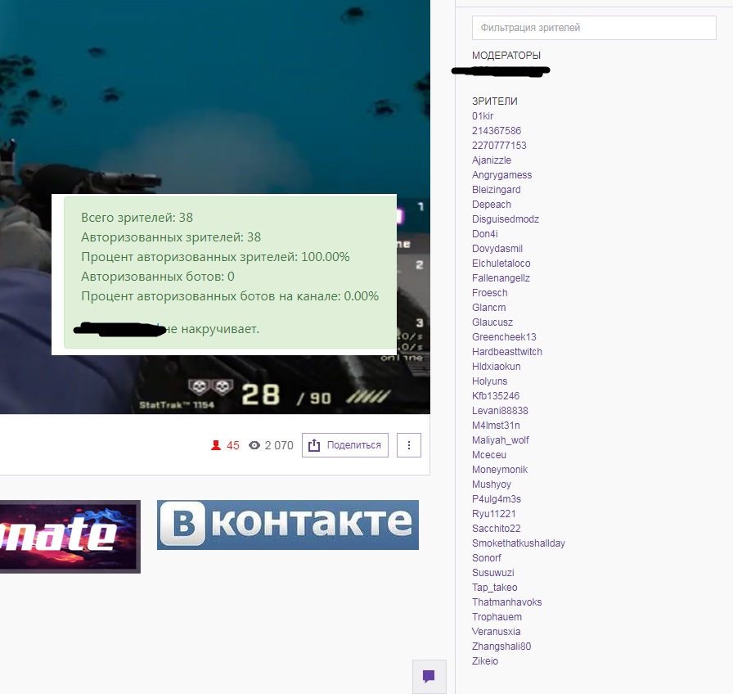
Task: Click viewer Zikeio at list bottom
Action: click(x=485, y=661)
